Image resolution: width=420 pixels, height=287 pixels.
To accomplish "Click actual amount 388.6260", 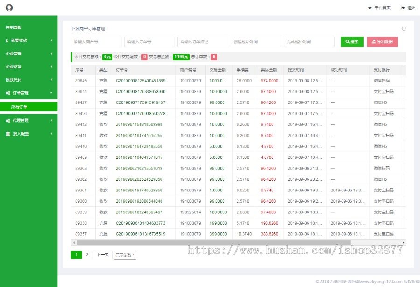I will [x=269, y=234].
